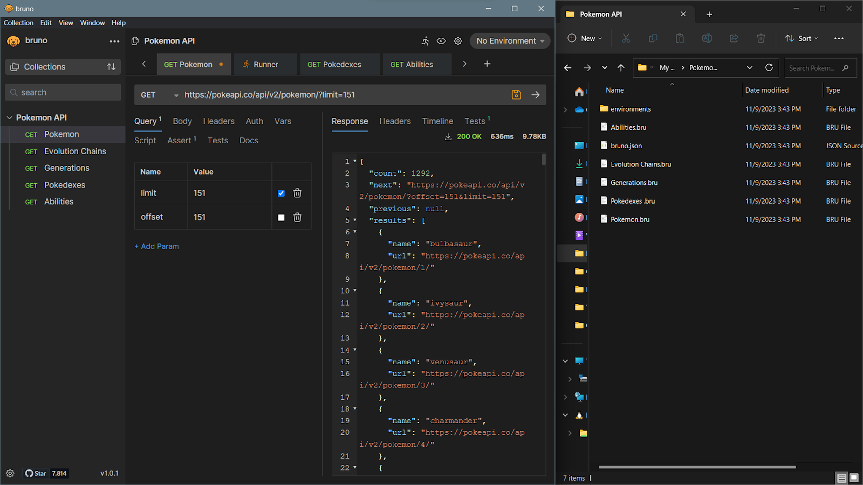Open the HTTP method GET dropdown
The height and width of the screenshot is (485, 863).
coord(160,95)
